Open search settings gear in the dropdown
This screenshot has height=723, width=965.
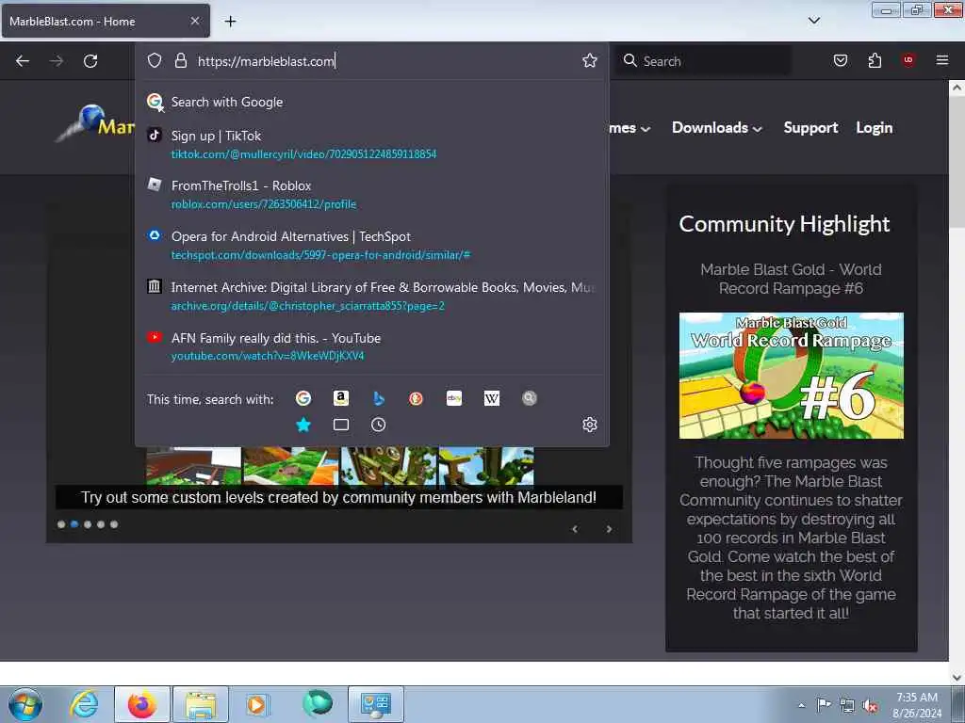click(x=590, y=425)
